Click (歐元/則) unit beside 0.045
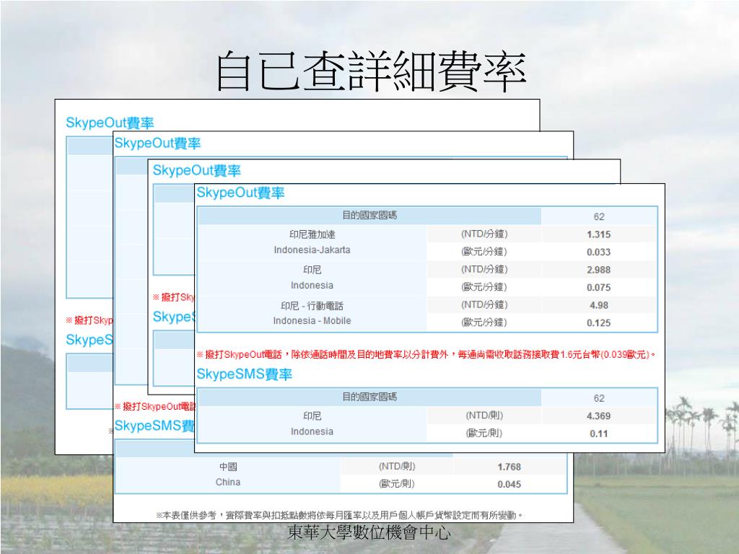The width and height of the screenshot is (739, 554). [396, 484]
